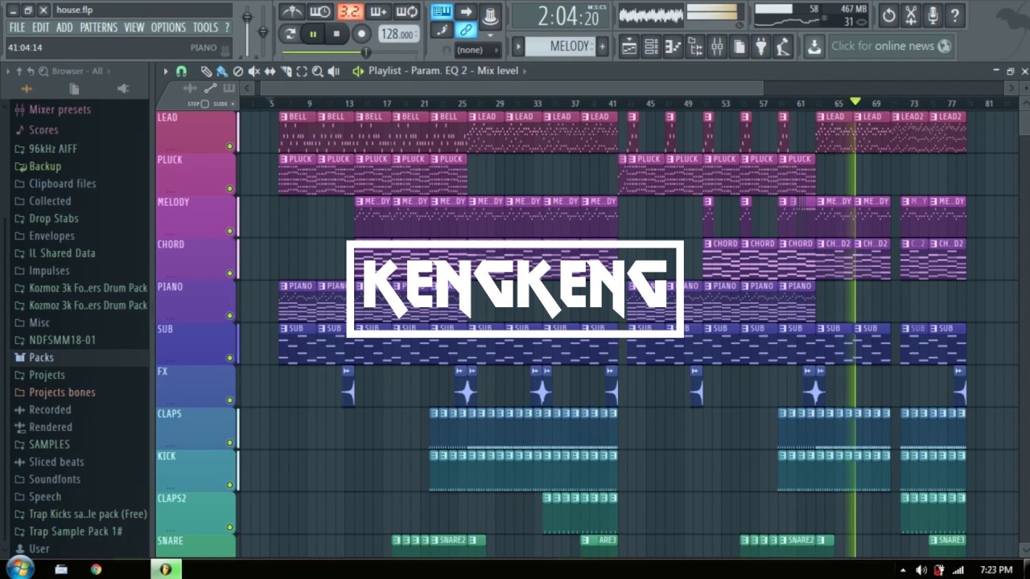Toggle blend recording overdub
The height and width of the screenshot is (579, 1030).
click(x=378, y=12)
